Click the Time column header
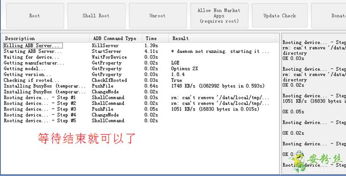This screenshot has height=176, width=346. point(156,38)
